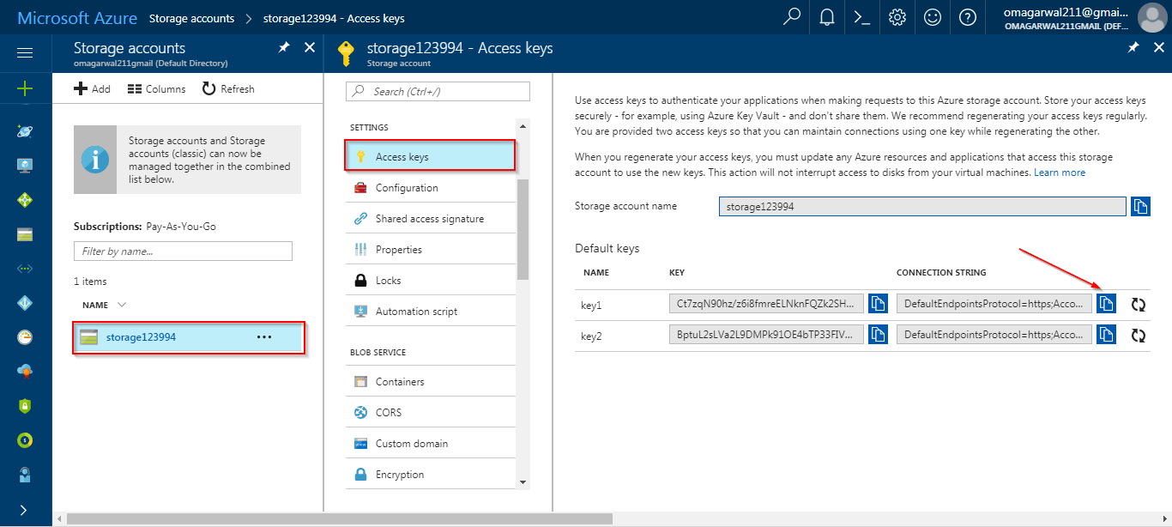This screenshot has width=1172, height=527.
Task: Open Custom domain item
Action: coord(431,444)
